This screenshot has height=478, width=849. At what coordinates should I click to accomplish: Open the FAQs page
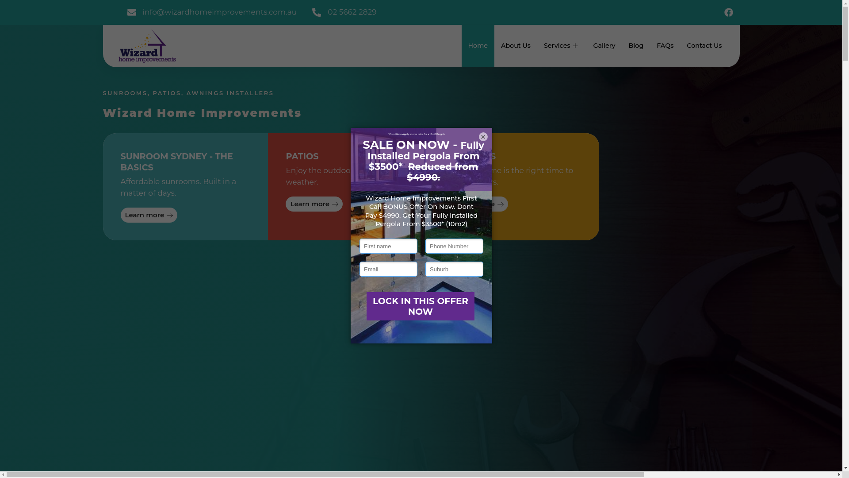pos(665,46)
